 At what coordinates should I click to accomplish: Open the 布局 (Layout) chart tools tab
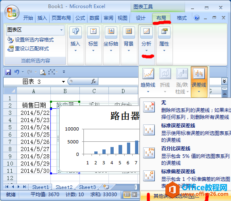tap(161, 18)
